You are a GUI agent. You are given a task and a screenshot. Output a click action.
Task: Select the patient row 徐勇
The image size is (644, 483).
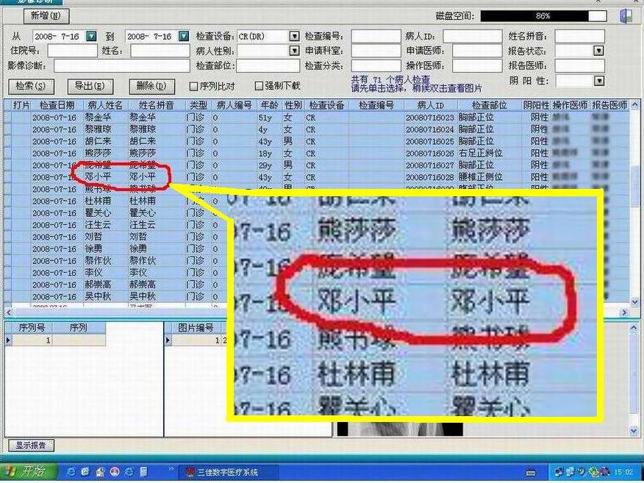pyautogui.click(x=115, y=249)
